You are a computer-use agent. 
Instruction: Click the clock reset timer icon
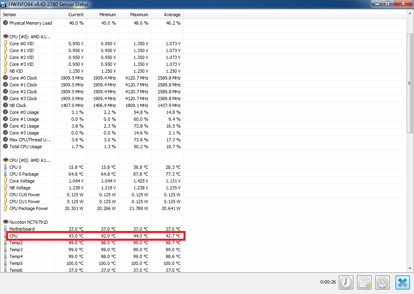(346, 282)
